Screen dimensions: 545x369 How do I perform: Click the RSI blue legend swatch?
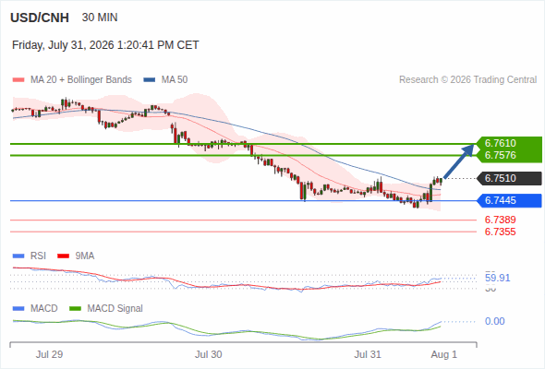[x=18, y=256]
